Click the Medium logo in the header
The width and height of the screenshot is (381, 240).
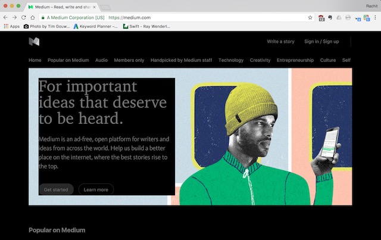click(34, 42)
